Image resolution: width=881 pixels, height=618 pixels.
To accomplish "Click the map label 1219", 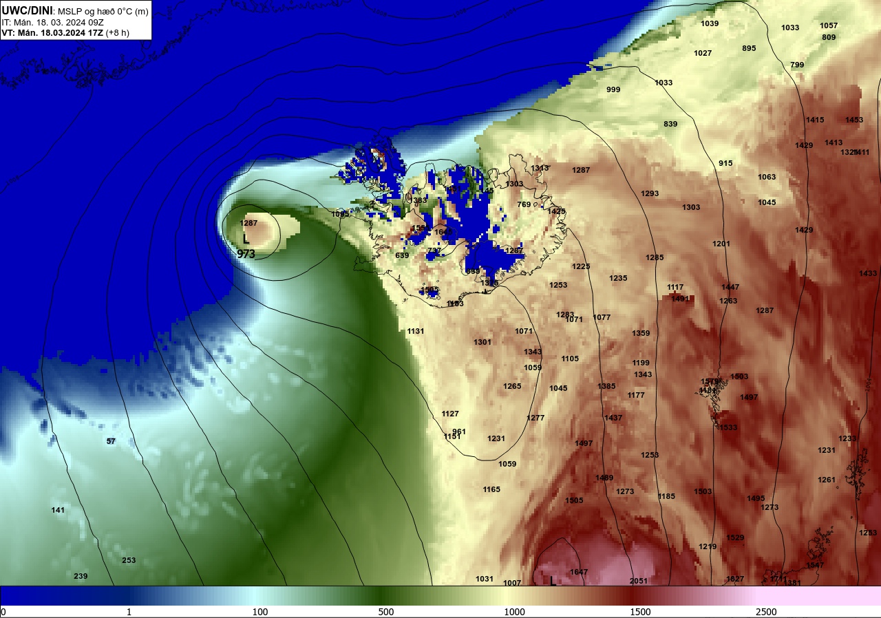I will 708,546.
